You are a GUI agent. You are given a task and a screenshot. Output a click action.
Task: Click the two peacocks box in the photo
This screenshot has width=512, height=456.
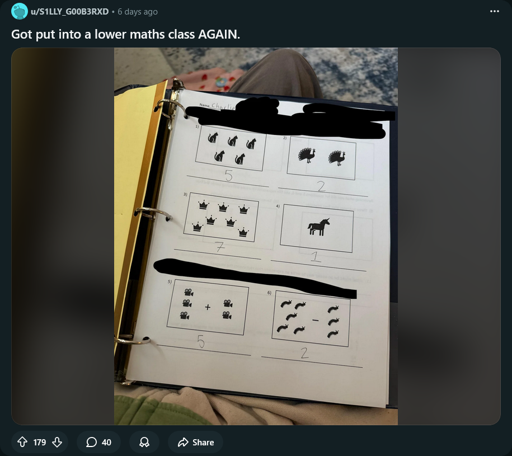click(x=322, y=159)
